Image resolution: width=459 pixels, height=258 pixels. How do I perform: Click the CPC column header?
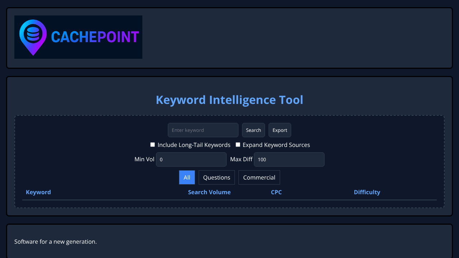(x=276, y=192)
